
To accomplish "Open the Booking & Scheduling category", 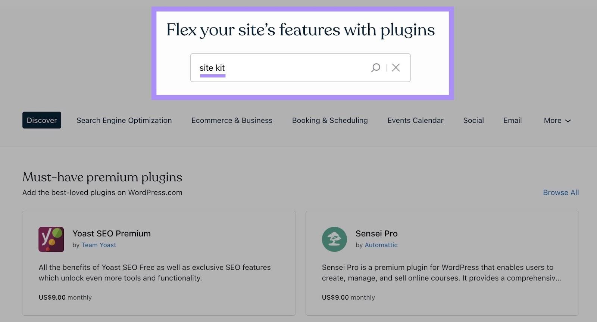I will pyautogui.click(x=330, y=120).
